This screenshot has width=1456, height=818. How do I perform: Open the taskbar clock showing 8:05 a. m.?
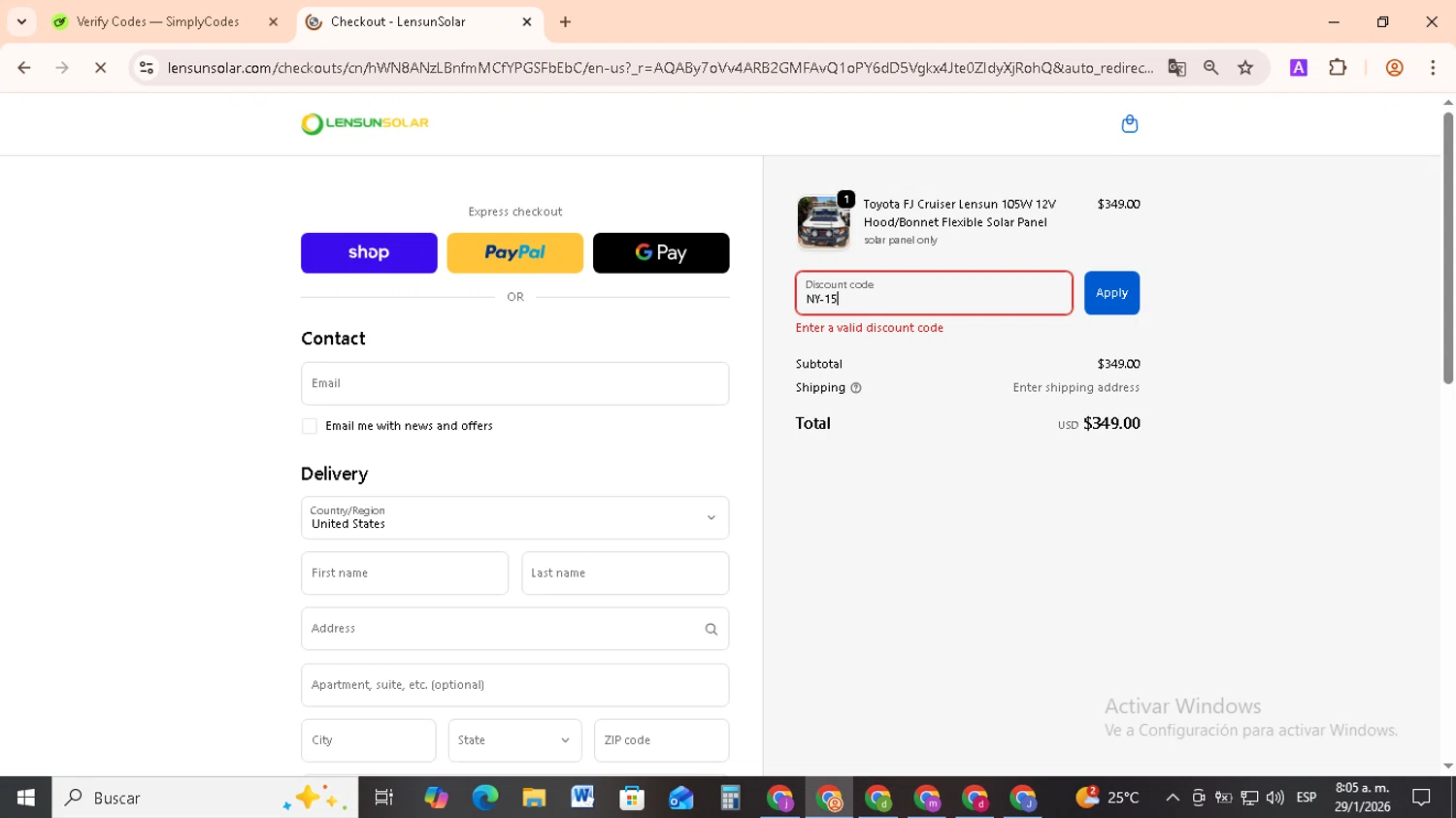click(x=1362, y=798)
